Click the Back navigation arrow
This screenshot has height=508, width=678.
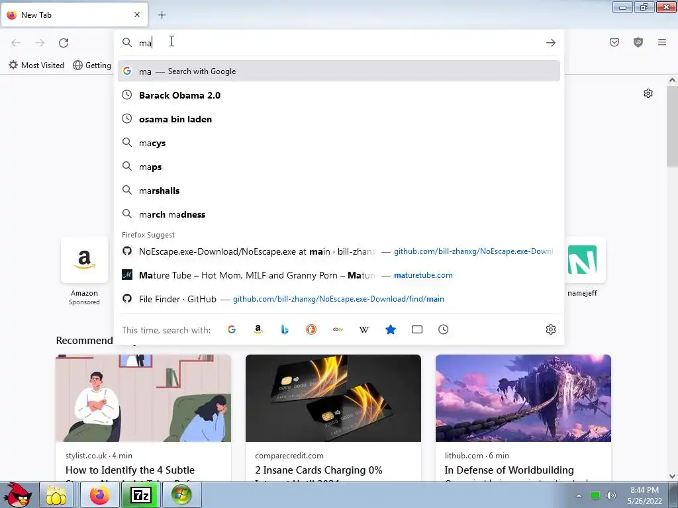(x=16, y=43)
